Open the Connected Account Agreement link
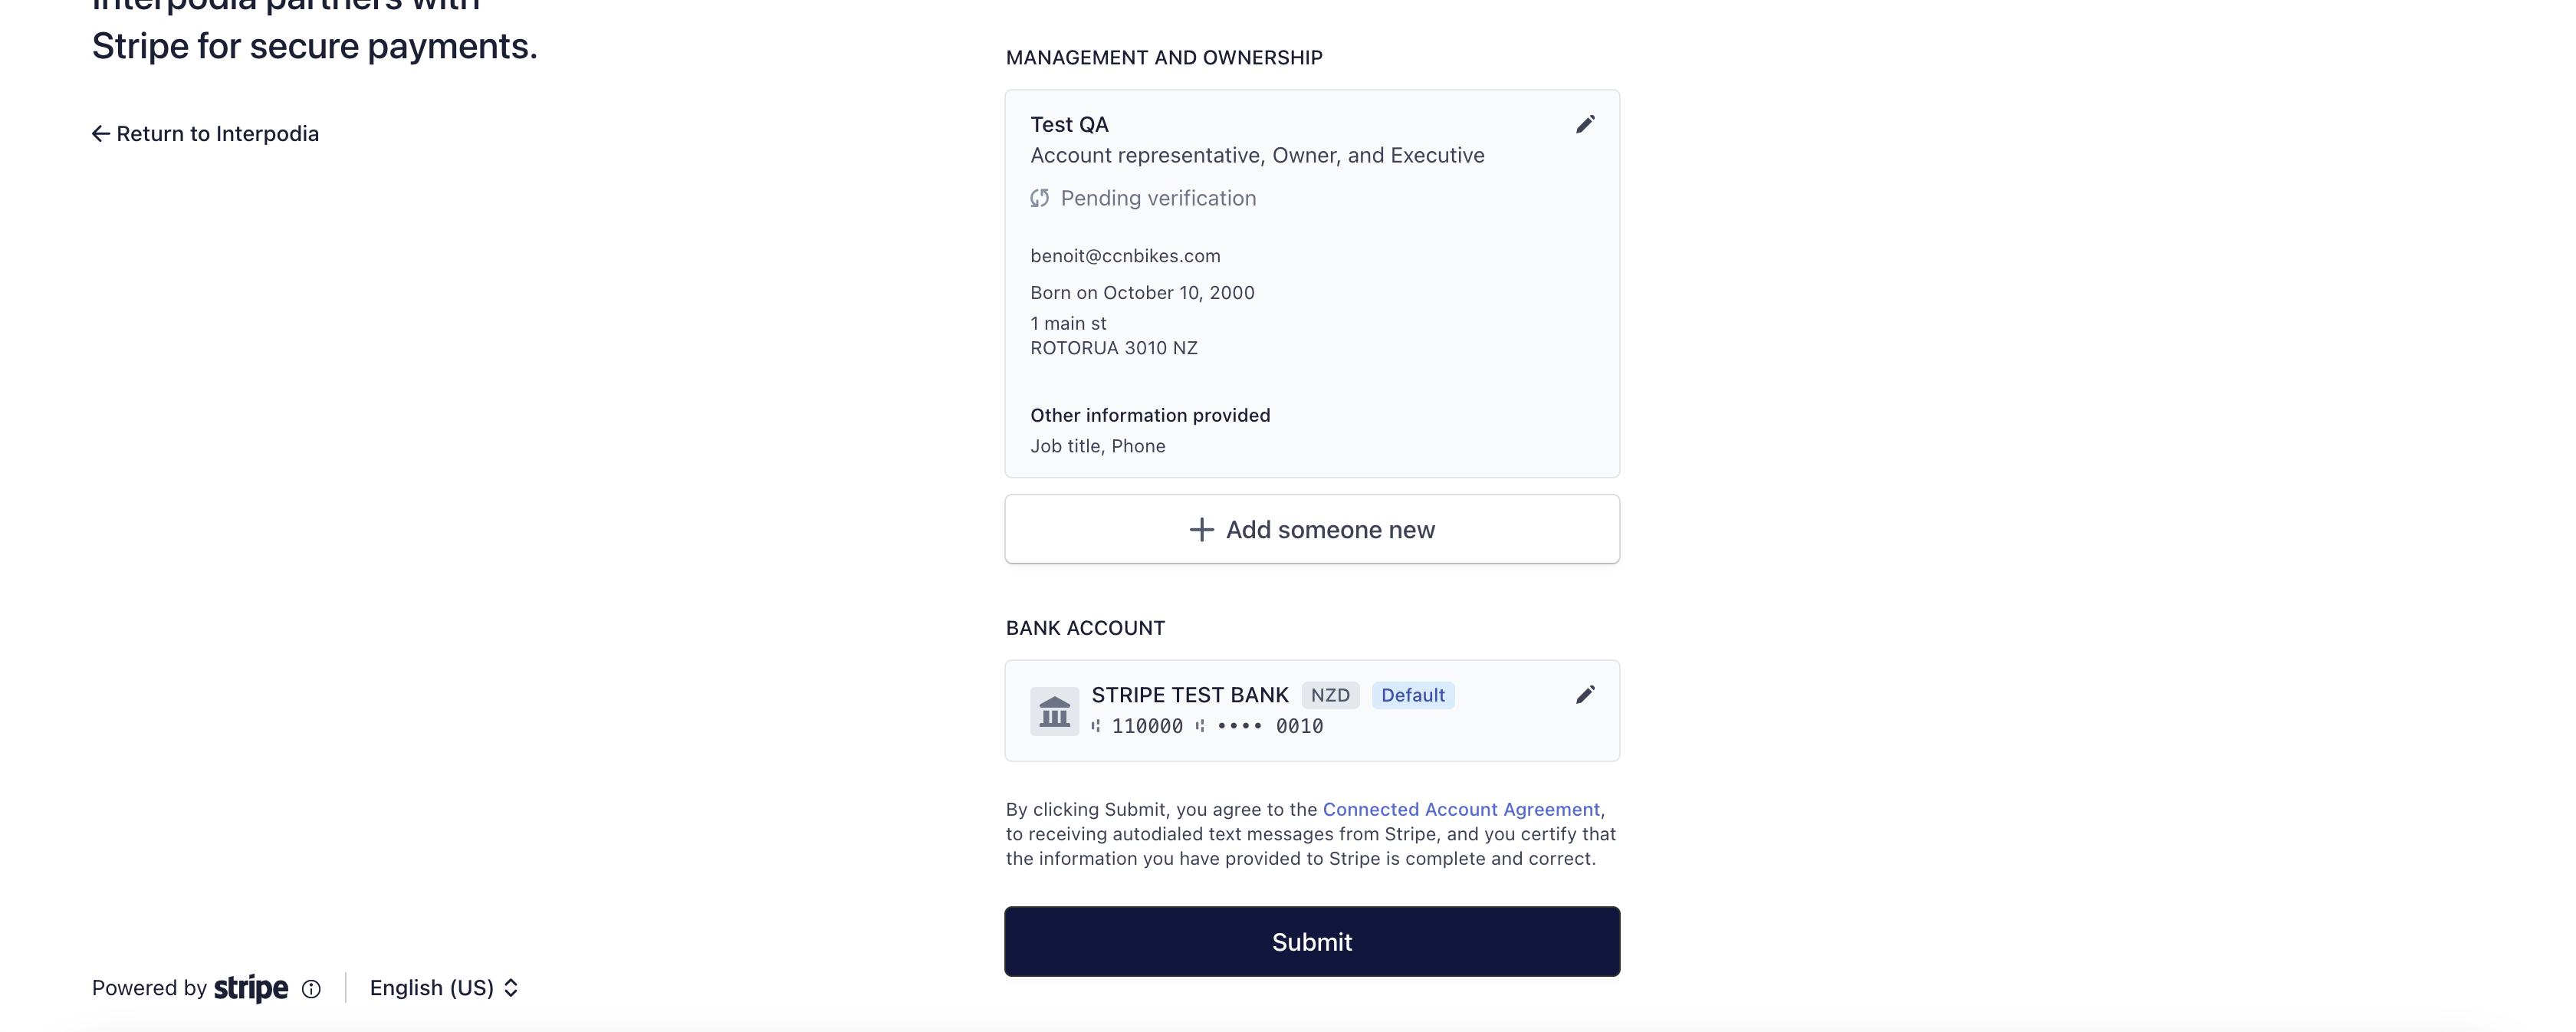Screen dimensions: 2576x1032 (1461, 809)
